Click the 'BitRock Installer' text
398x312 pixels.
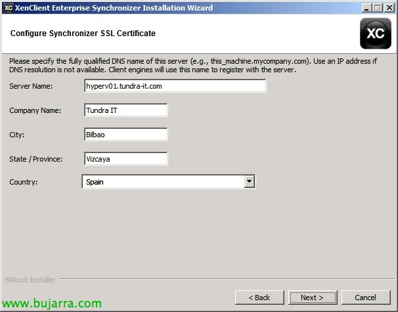[30, 280]
